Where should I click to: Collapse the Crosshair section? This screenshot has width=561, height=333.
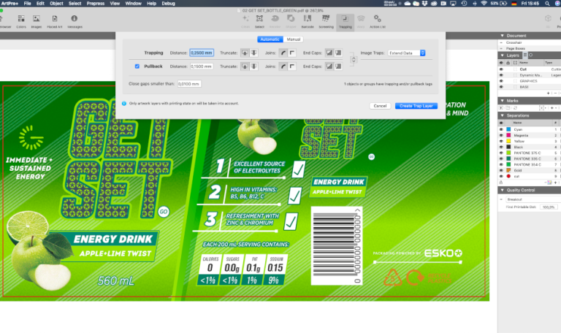[x=501, y=42]
